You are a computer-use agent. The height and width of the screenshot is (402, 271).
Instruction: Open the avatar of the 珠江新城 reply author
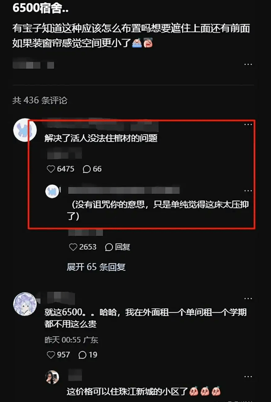click(52, 377)
